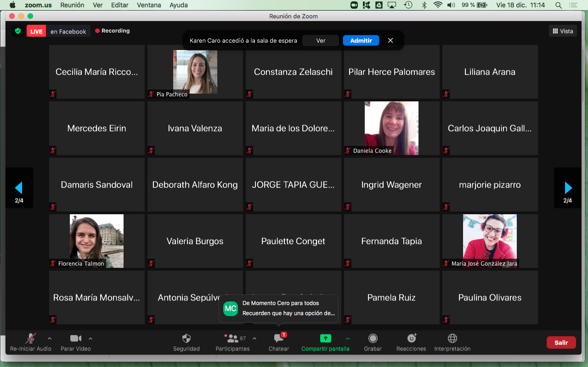The image size is (588, 367).
Task: Admit Karen Caro with Admitir button
Action: point(361,40)
